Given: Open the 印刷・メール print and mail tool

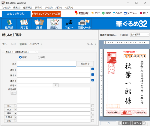Looking at the screenshot, I should 84,24.
